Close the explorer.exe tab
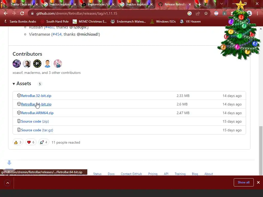 (113, 4)
